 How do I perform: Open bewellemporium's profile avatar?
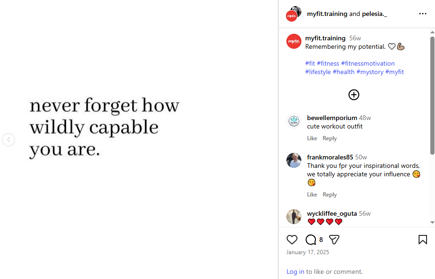click(x=293, y=121)
